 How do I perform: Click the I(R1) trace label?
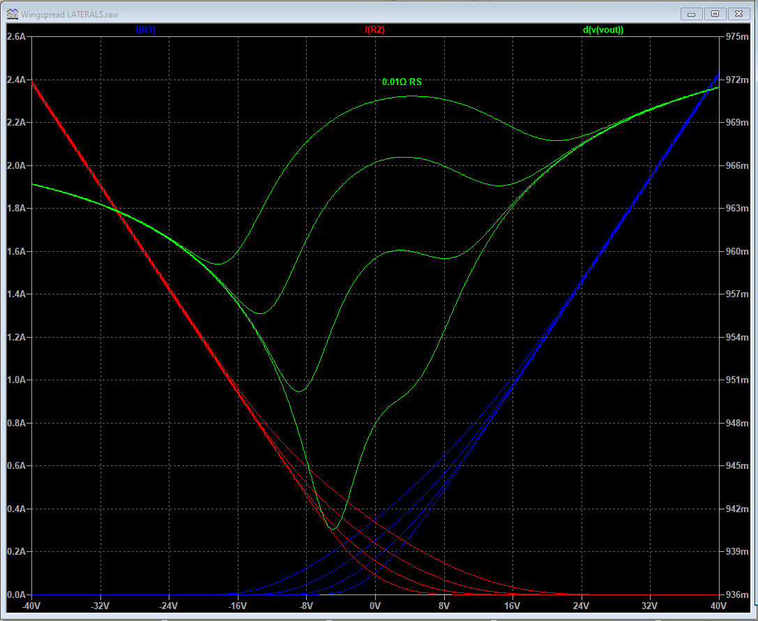[x=146, y=30]
